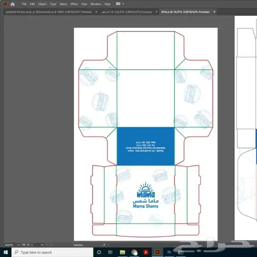
Task: Go to first artboard button
Action: pos(23,245)
